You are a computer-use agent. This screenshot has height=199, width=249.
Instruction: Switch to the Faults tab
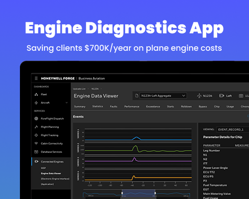(114, 106)
